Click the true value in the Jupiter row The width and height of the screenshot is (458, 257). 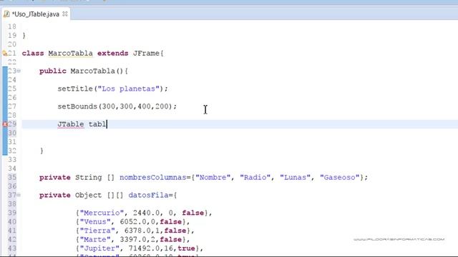click(186, 248)
